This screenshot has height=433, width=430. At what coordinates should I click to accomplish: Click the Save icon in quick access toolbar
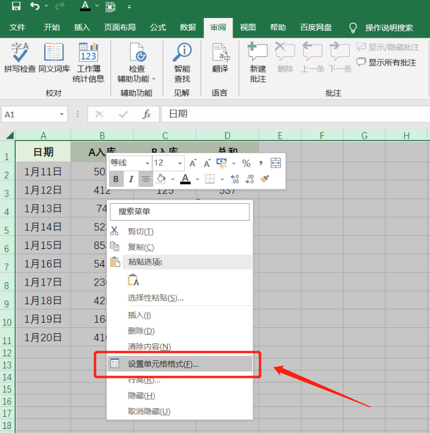[16, 6]
